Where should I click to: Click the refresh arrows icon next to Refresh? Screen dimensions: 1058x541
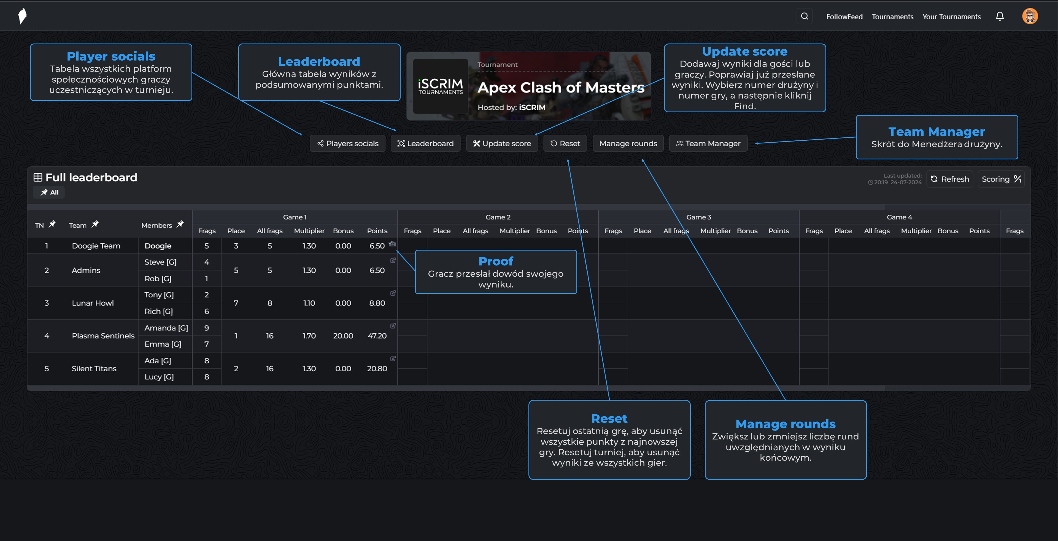click(x=934, y=179)
